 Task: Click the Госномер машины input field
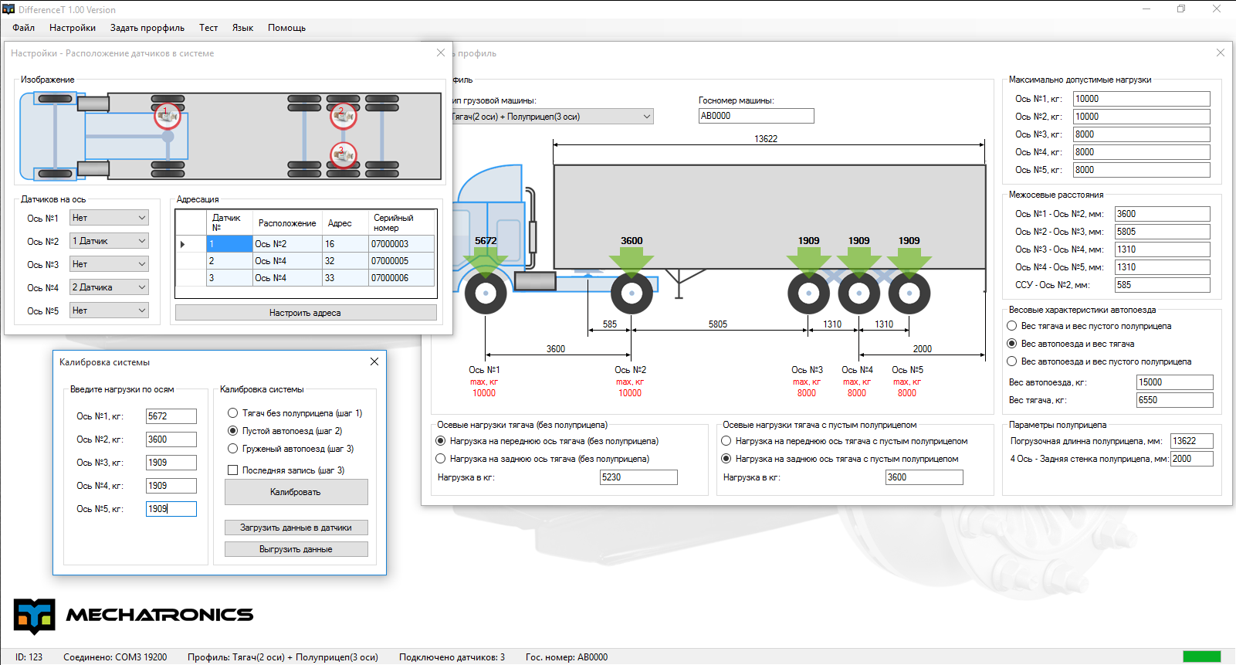coord(756,116)
